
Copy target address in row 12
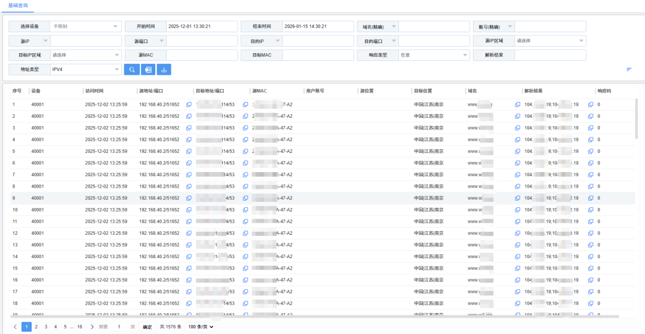point(245,233)
